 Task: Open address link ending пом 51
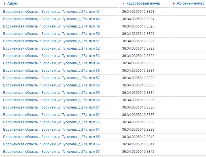[x=51, y=41]
